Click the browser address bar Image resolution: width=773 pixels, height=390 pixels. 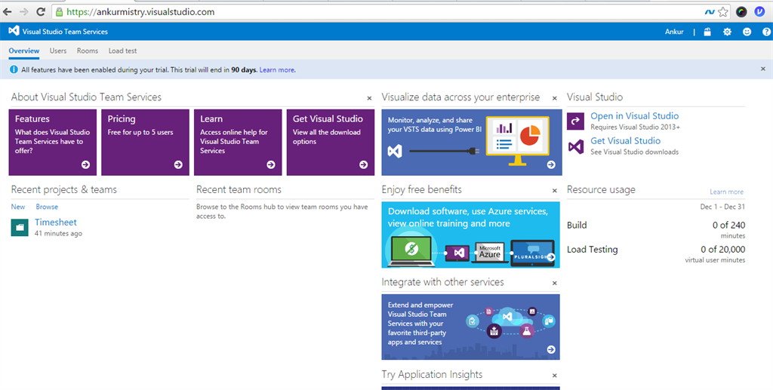(377, 12)
